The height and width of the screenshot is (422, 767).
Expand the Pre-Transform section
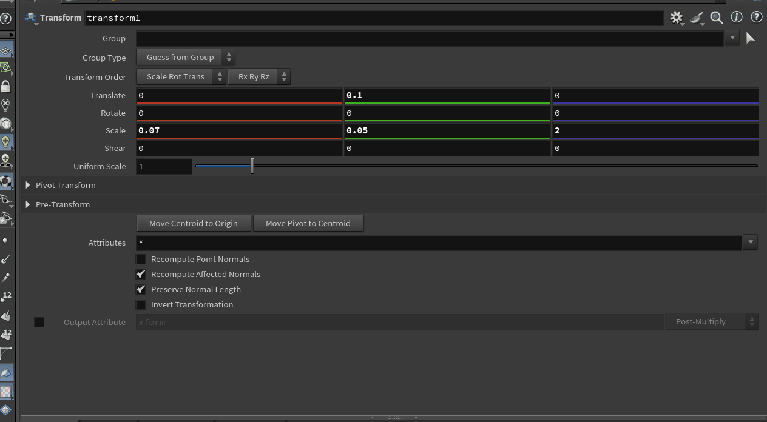coord(28,204)
